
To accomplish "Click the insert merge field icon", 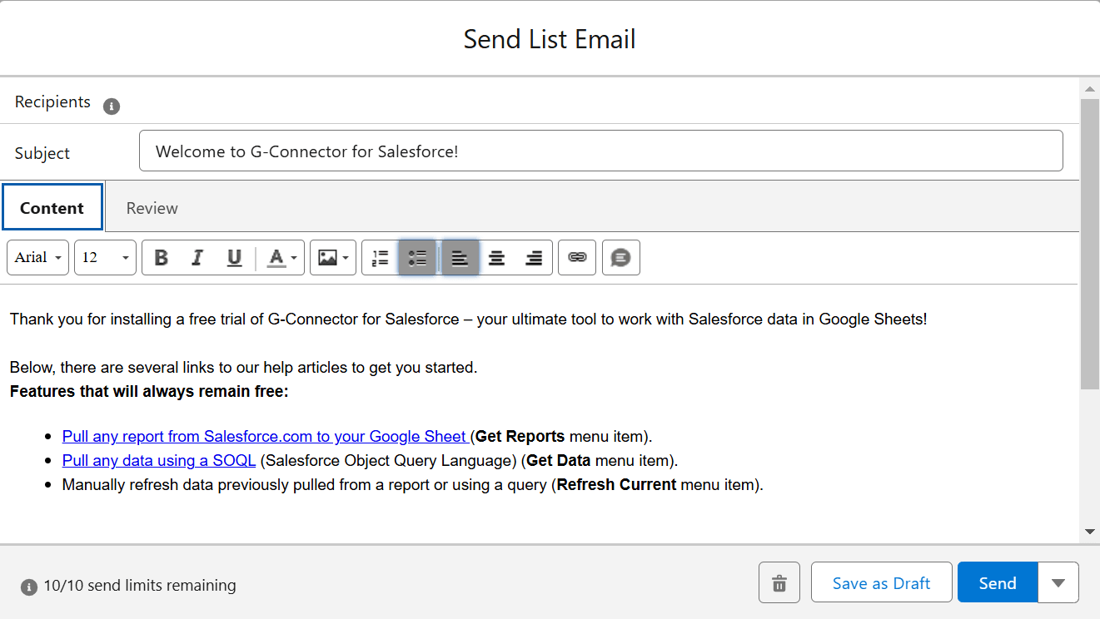I will [620, 258].
